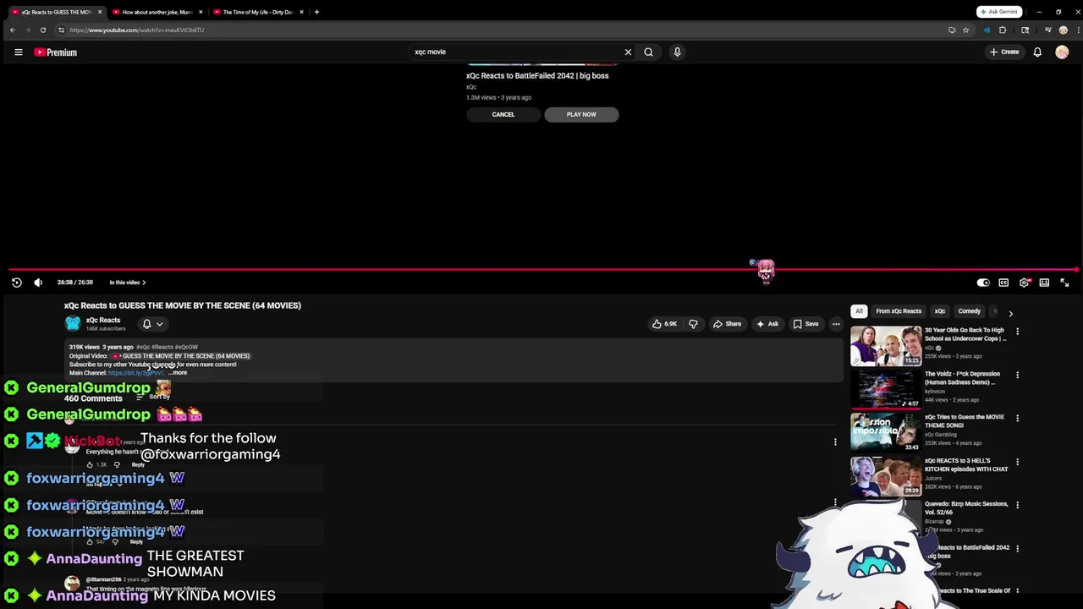Seek along the red video progress bar

(541, 270)
